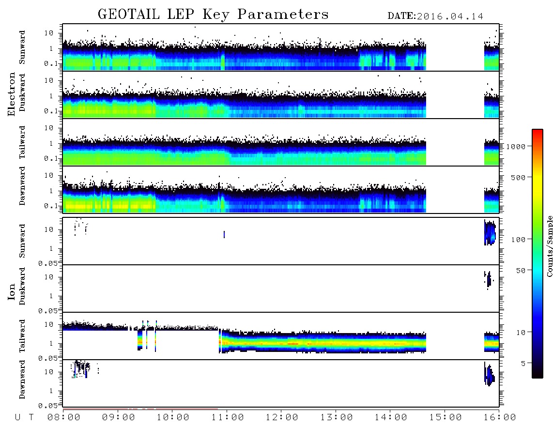The height and width of the screenshot is (426, 553).
Task: Click the 10:00 UT time label
Action: point(173,418)
